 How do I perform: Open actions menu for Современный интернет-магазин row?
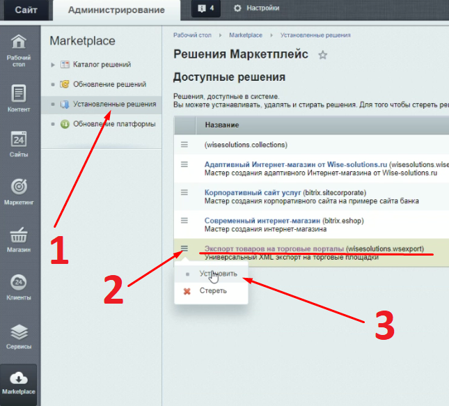pyautogui.click(x=184, y=220)
